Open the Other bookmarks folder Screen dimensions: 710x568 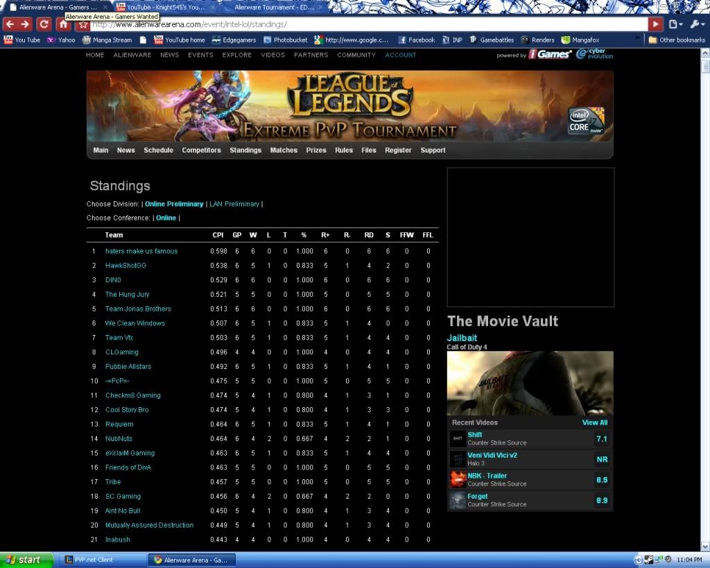click(x=677, y=40)
